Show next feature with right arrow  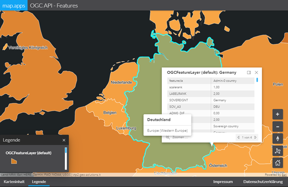tap(256, 137)
